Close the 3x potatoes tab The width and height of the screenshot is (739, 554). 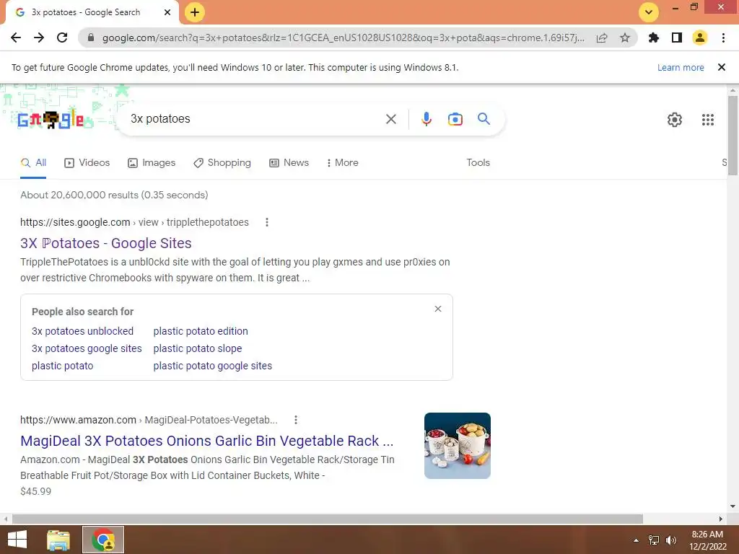167,12
